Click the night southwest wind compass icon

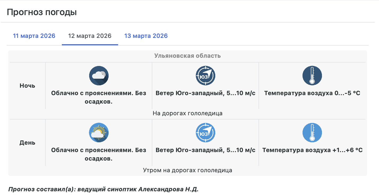tap(205, 76)
